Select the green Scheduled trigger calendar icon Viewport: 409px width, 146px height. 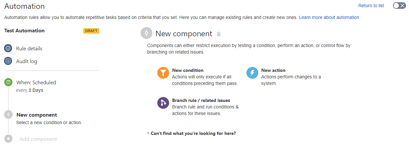(8, 82)
